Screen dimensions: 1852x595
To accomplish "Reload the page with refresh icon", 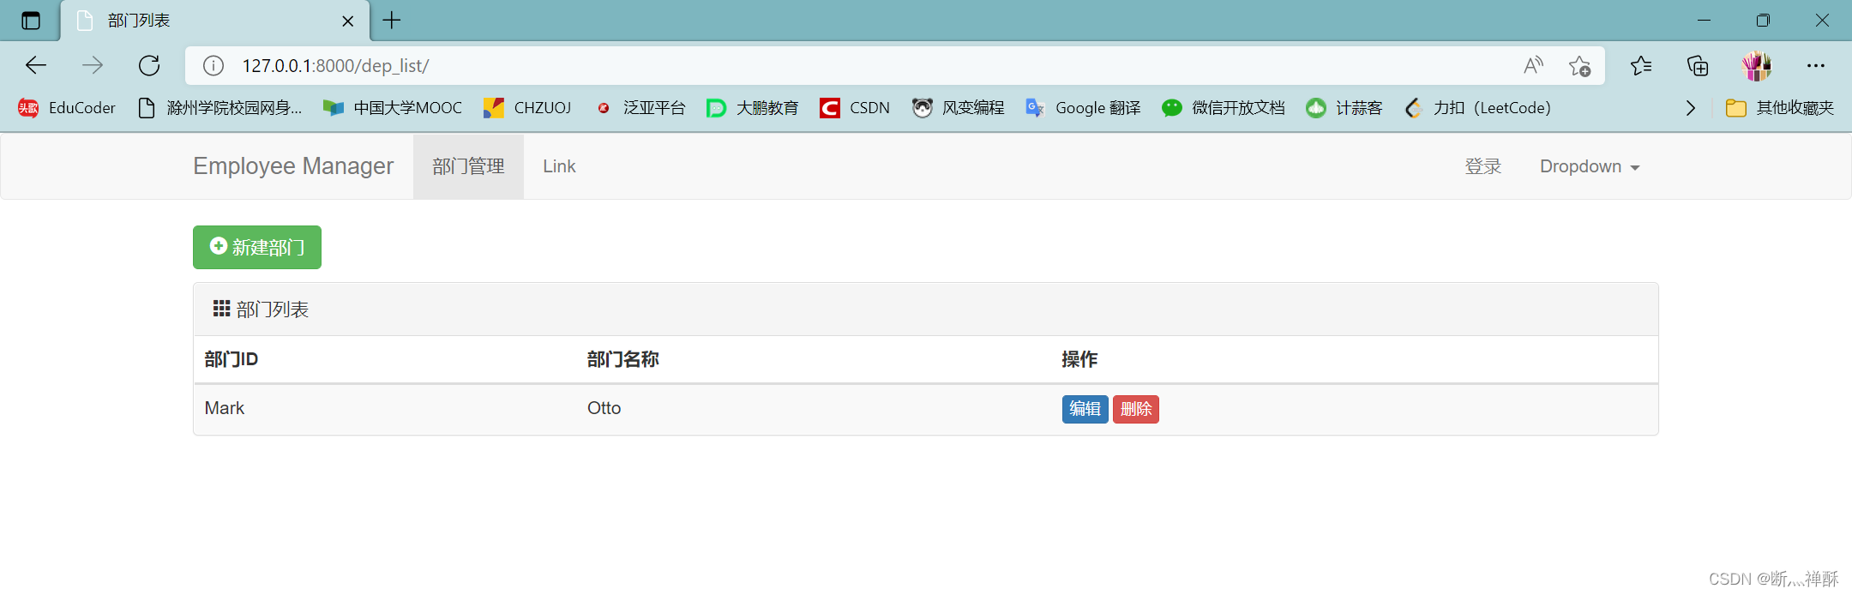I will point(149,65).
